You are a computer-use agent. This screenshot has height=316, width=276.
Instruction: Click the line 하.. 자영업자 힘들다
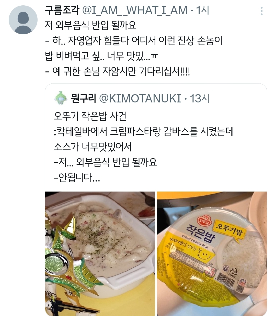pyautogui.click(x=134, y=40)
